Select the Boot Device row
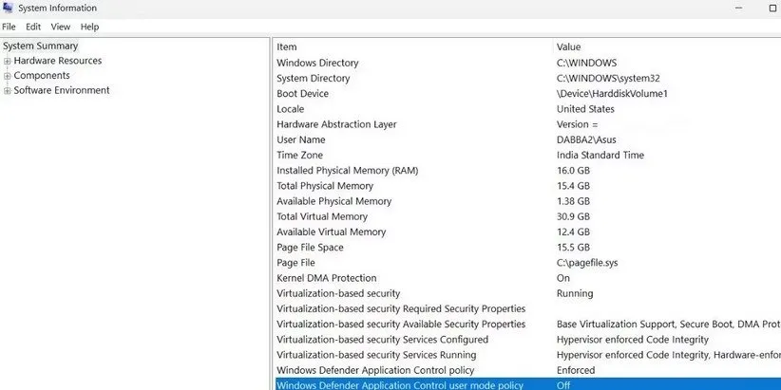This screenshot has height=390, width=781. (x=302, y=94)
